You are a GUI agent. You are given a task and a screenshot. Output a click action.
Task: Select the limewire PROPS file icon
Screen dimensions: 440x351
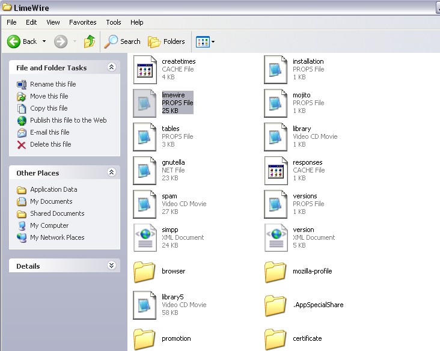[x=145, y=103]
